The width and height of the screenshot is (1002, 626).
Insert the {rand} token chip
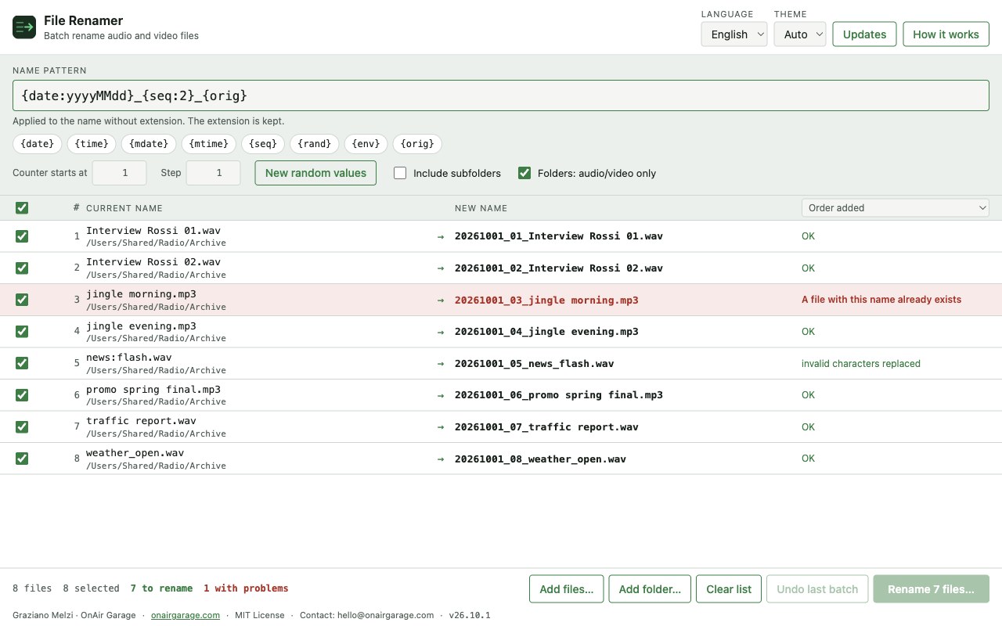click(x=315, y=144)
